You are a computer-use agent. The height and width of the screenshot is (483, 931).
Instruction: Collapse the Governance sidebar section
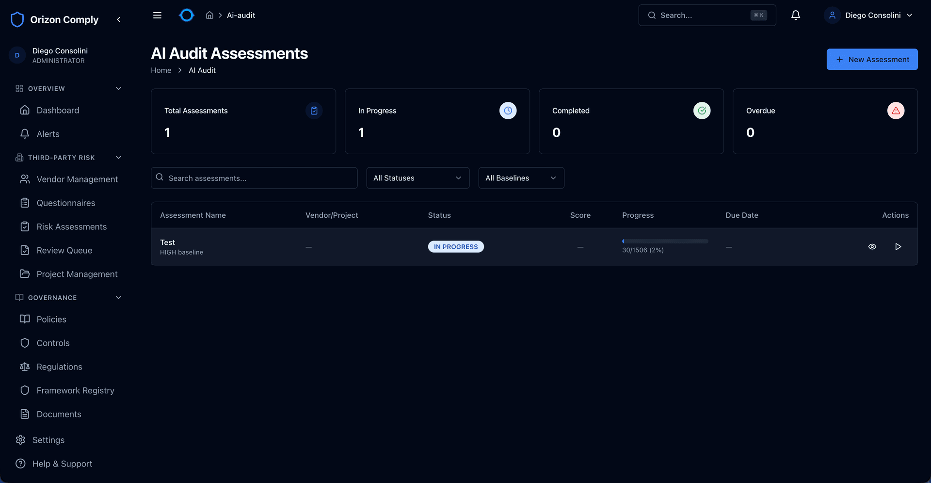(119, 297)
